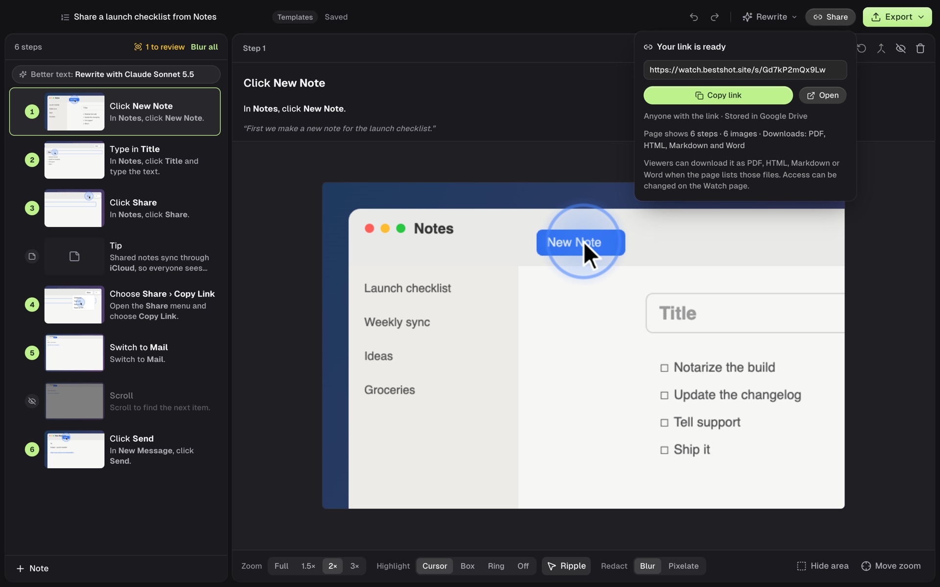Select step 1 Click New Note
Image resolution: width=940 pixels, height=587 pixels.
pos(115,112)
